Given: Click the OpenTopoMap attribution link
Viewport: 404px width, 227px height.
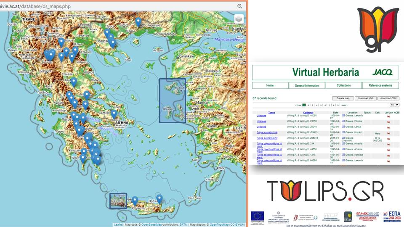Looking at the screenshot, I should tap(219, 224).
